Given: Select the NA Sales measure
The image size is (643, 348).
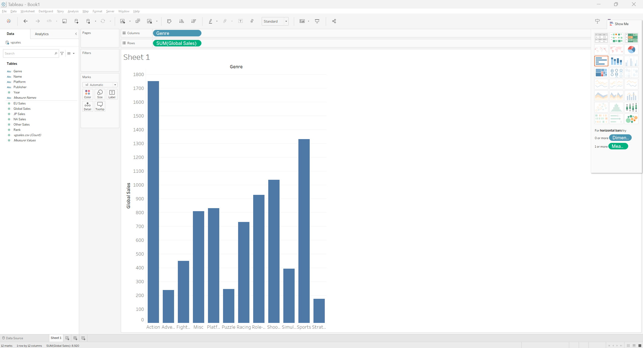Looking at the screenshot, I should coord(20,119).
